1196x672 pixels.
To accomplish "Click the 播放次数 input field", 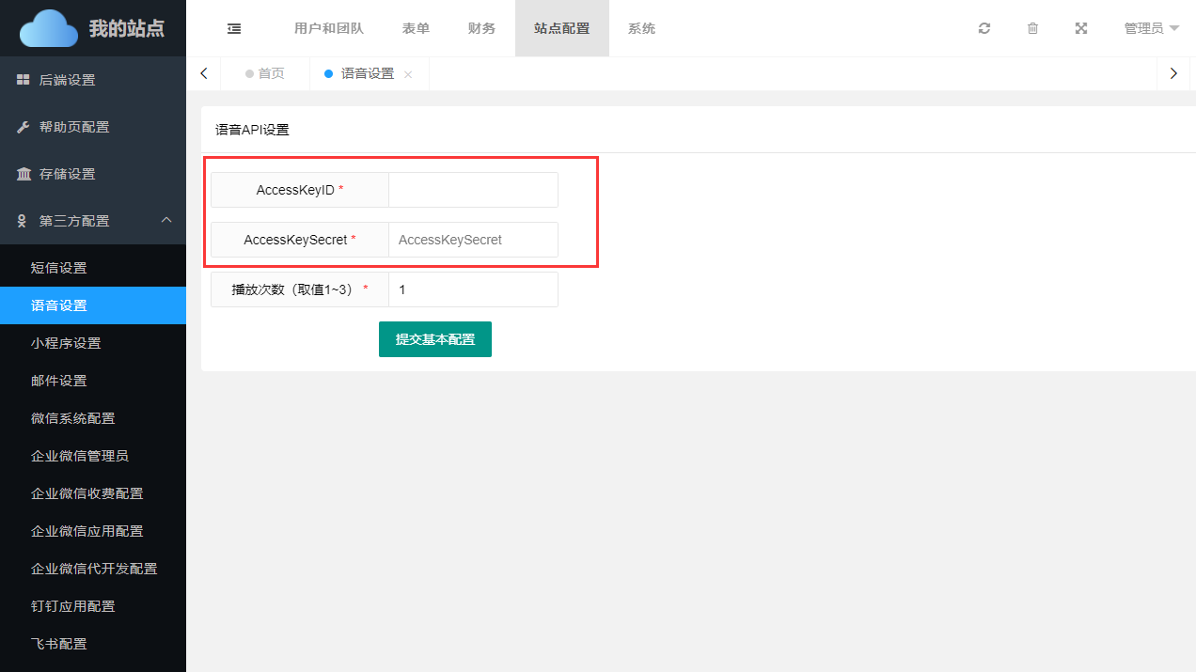I will click(473, 289).
